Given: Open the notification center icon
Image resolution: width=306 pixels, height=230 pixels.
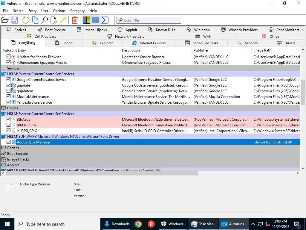Looking at the screenshot, I should tap(297, 224).
